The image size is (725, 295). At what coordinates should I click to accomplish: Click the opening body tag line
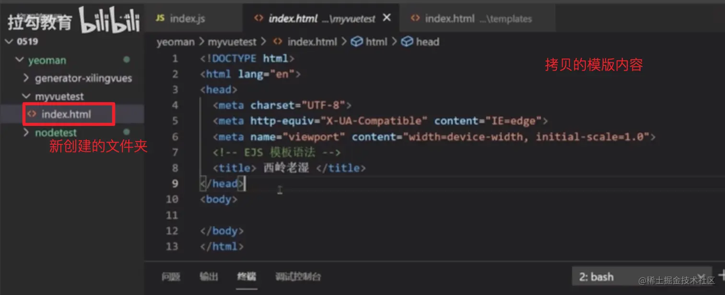click(219, 199)
